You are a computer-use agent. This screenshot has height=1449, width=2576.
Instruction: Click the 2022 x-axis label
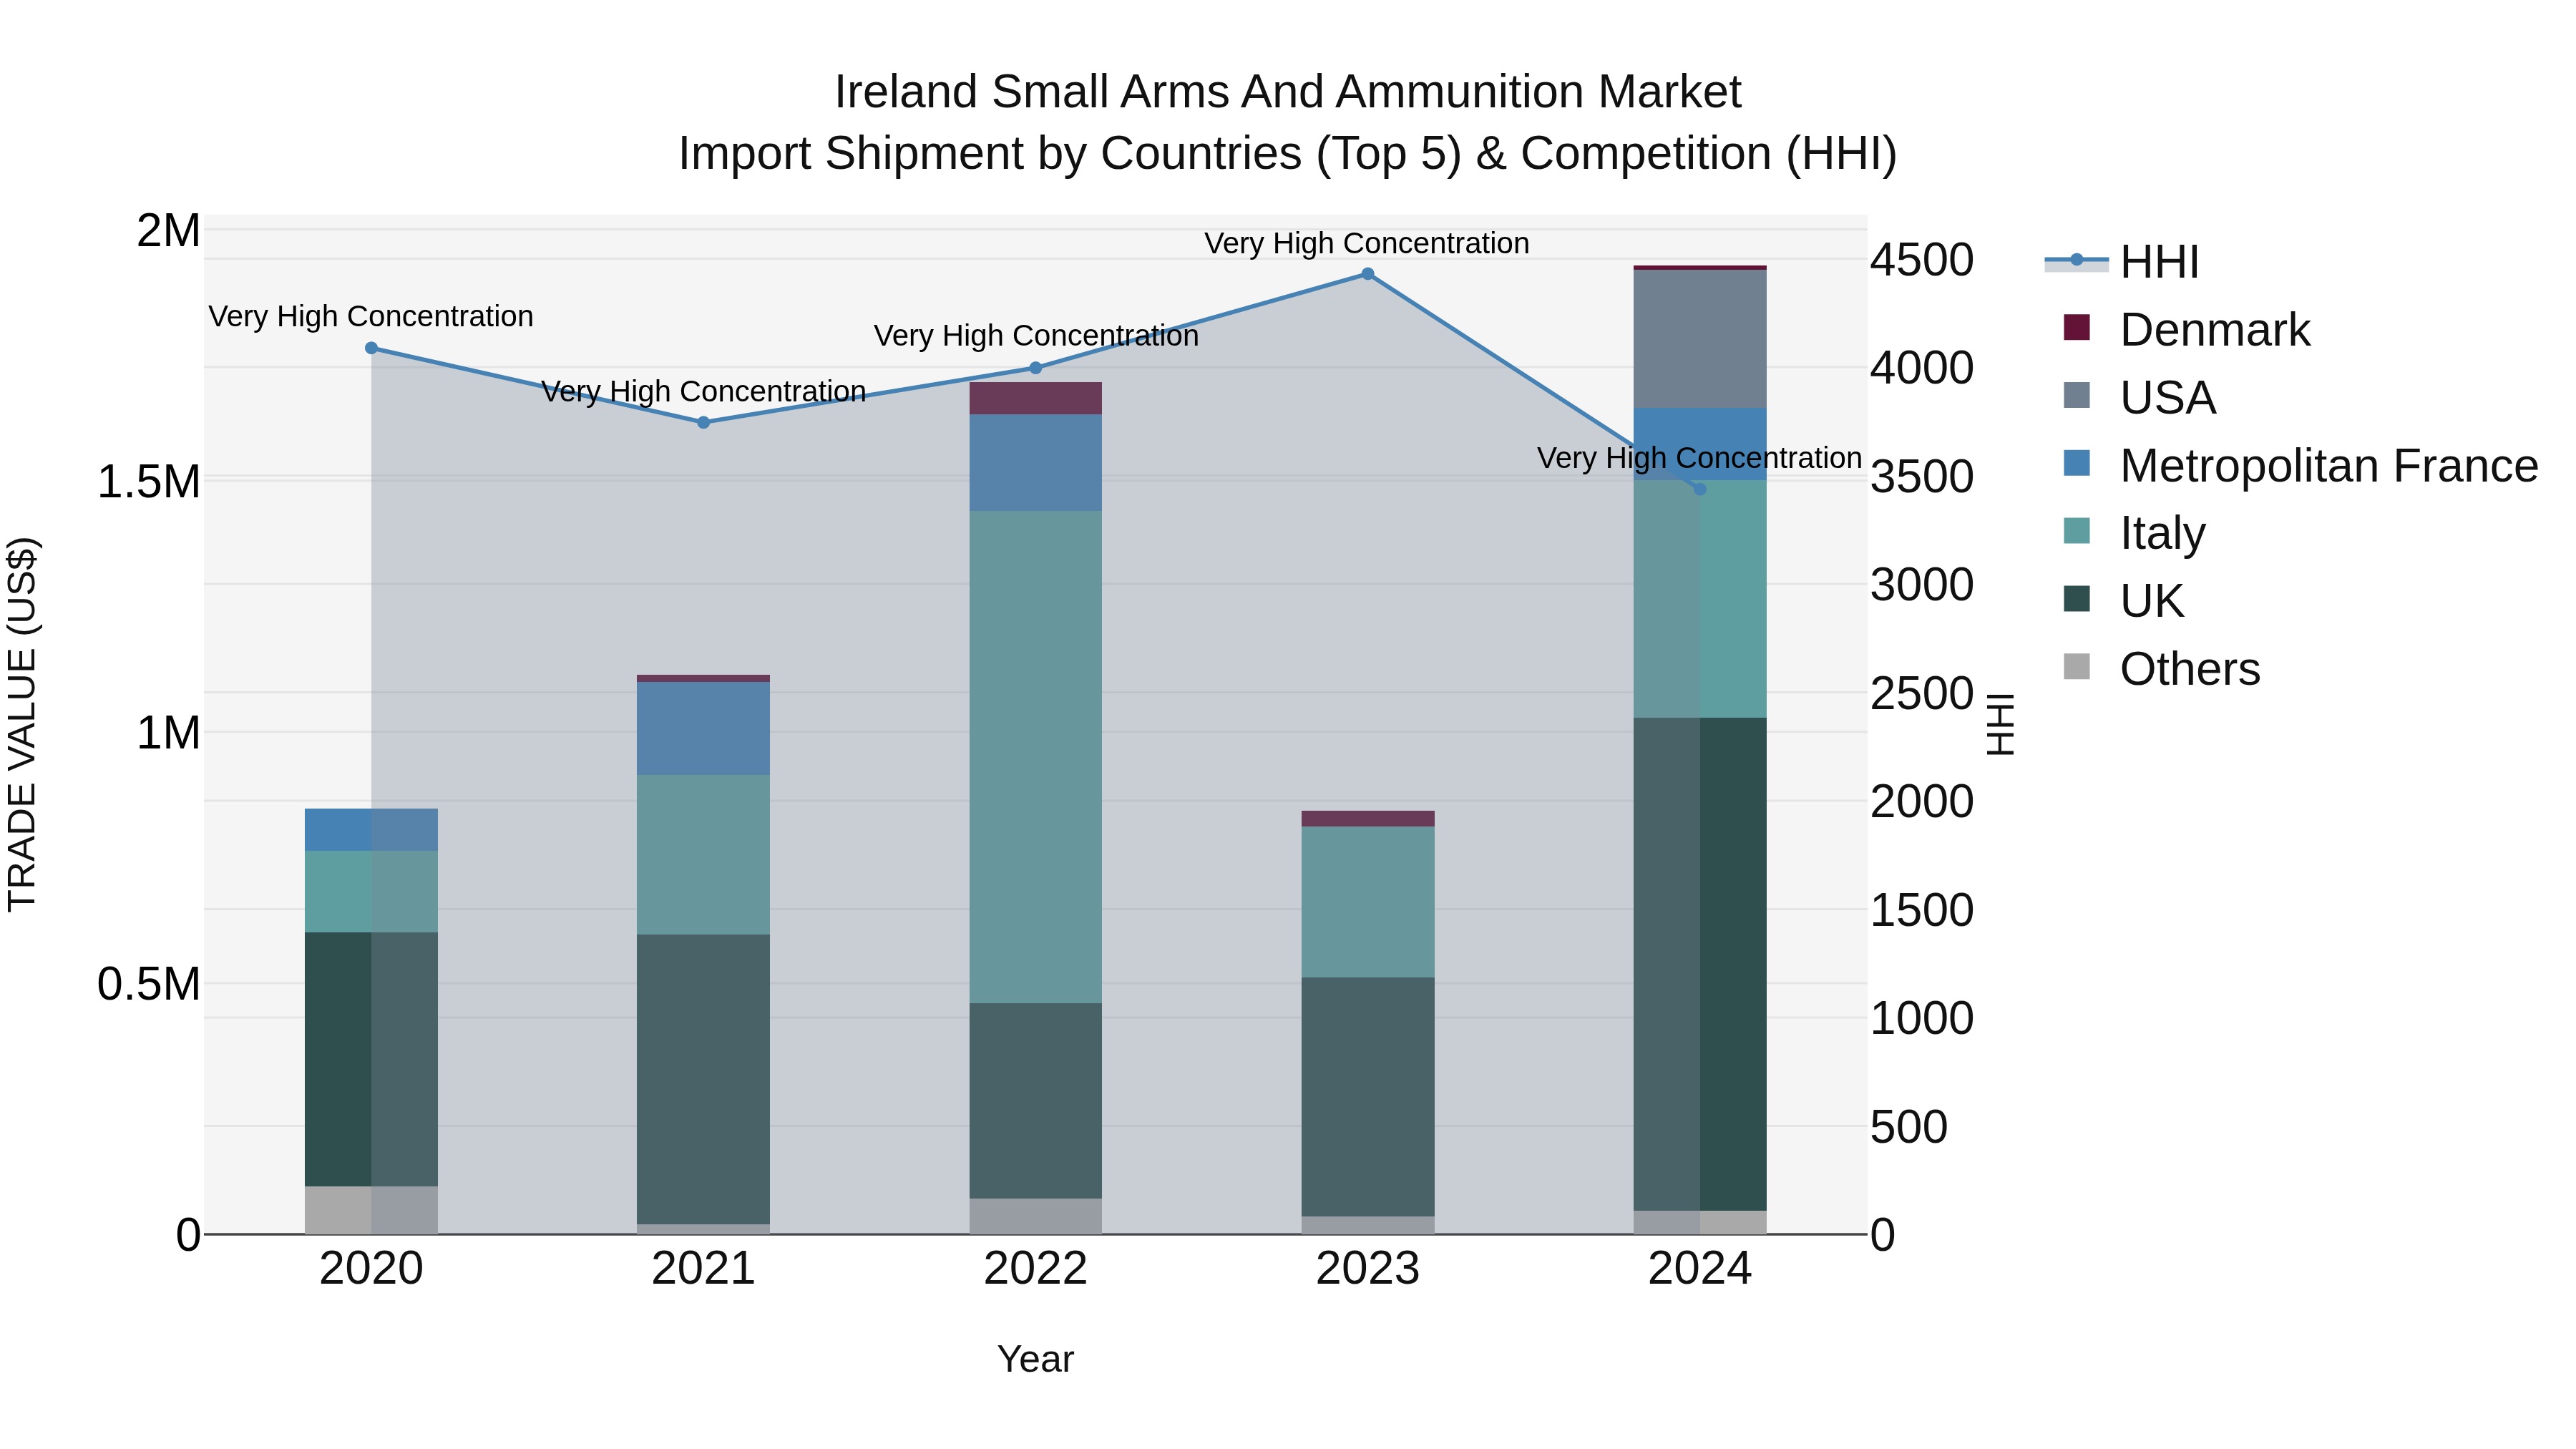(x=1036, y=1269)
